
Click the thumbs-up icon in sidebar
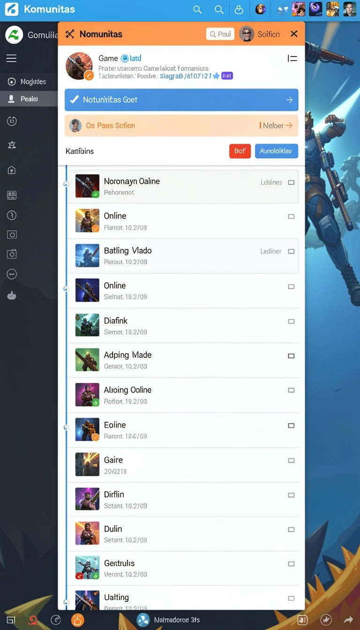pyautogui.click(x=12, y=295)
